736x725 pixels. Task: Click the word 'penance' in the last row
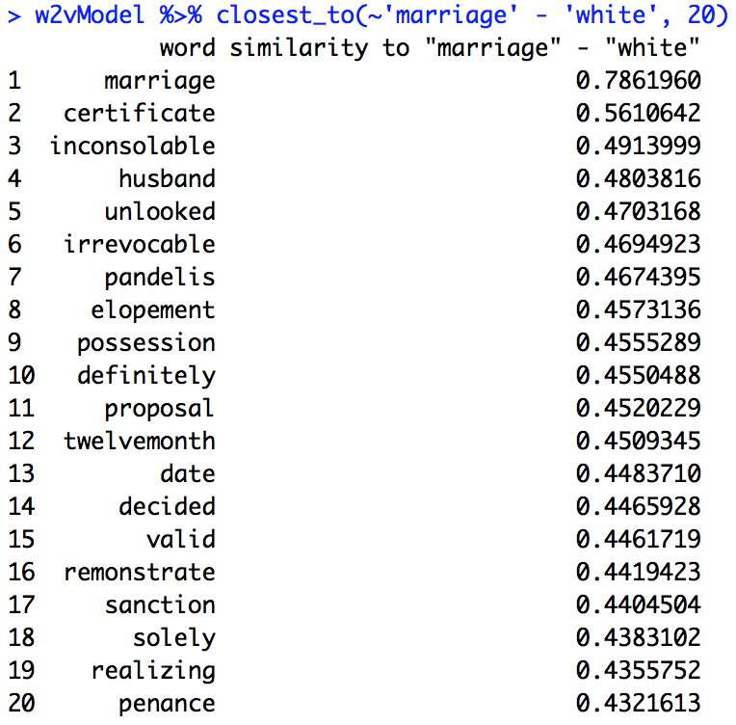167,704
